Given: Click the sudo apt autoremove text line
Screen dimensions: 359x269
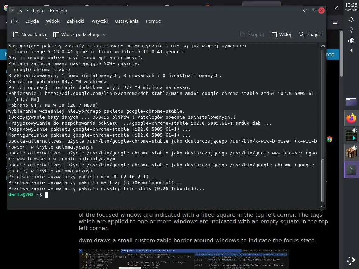Looking at the screenshot, I should point(76,58).
